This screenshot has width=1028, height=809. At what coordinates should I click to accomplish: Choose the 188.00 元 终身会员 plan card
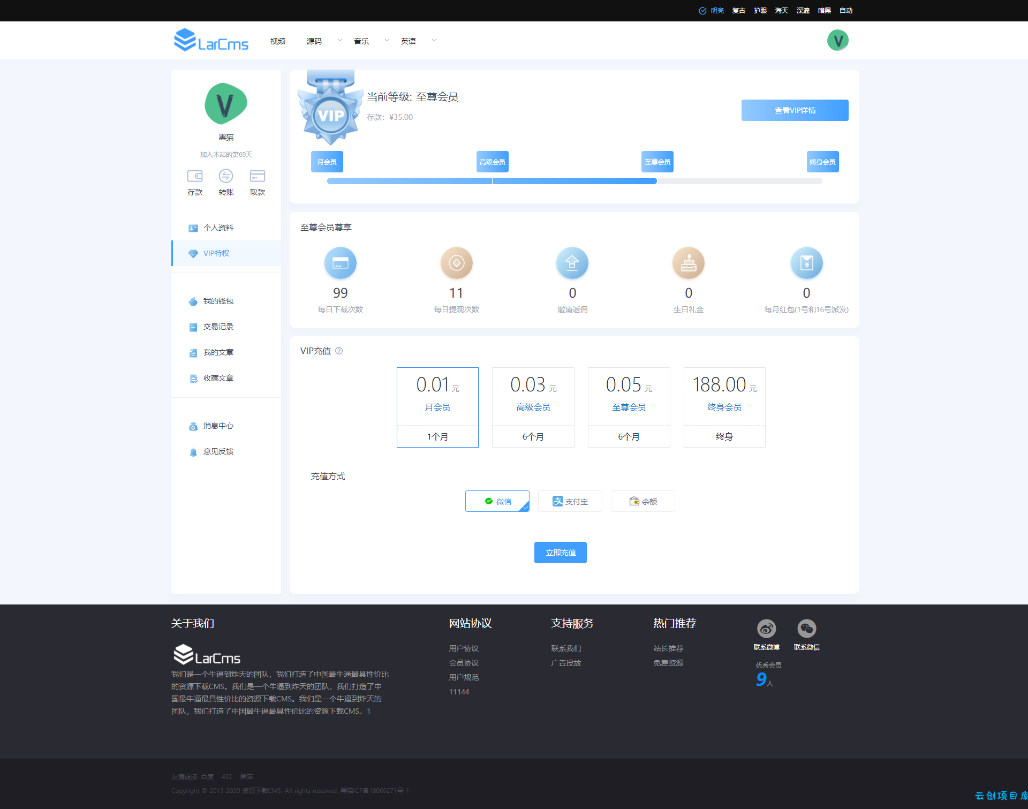724,407
